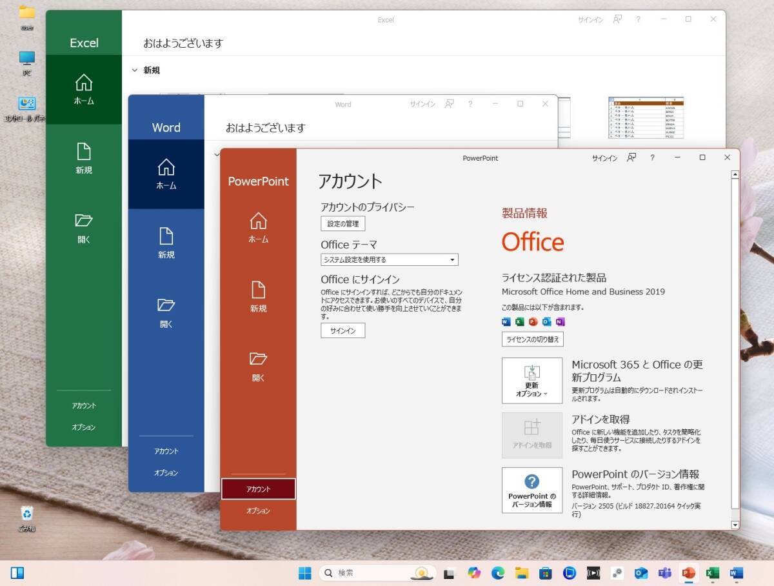The width and height of the screenshot is (774, 586).
Task: Click the feedback icon in Excel title bar
Action: coord(617,19)
